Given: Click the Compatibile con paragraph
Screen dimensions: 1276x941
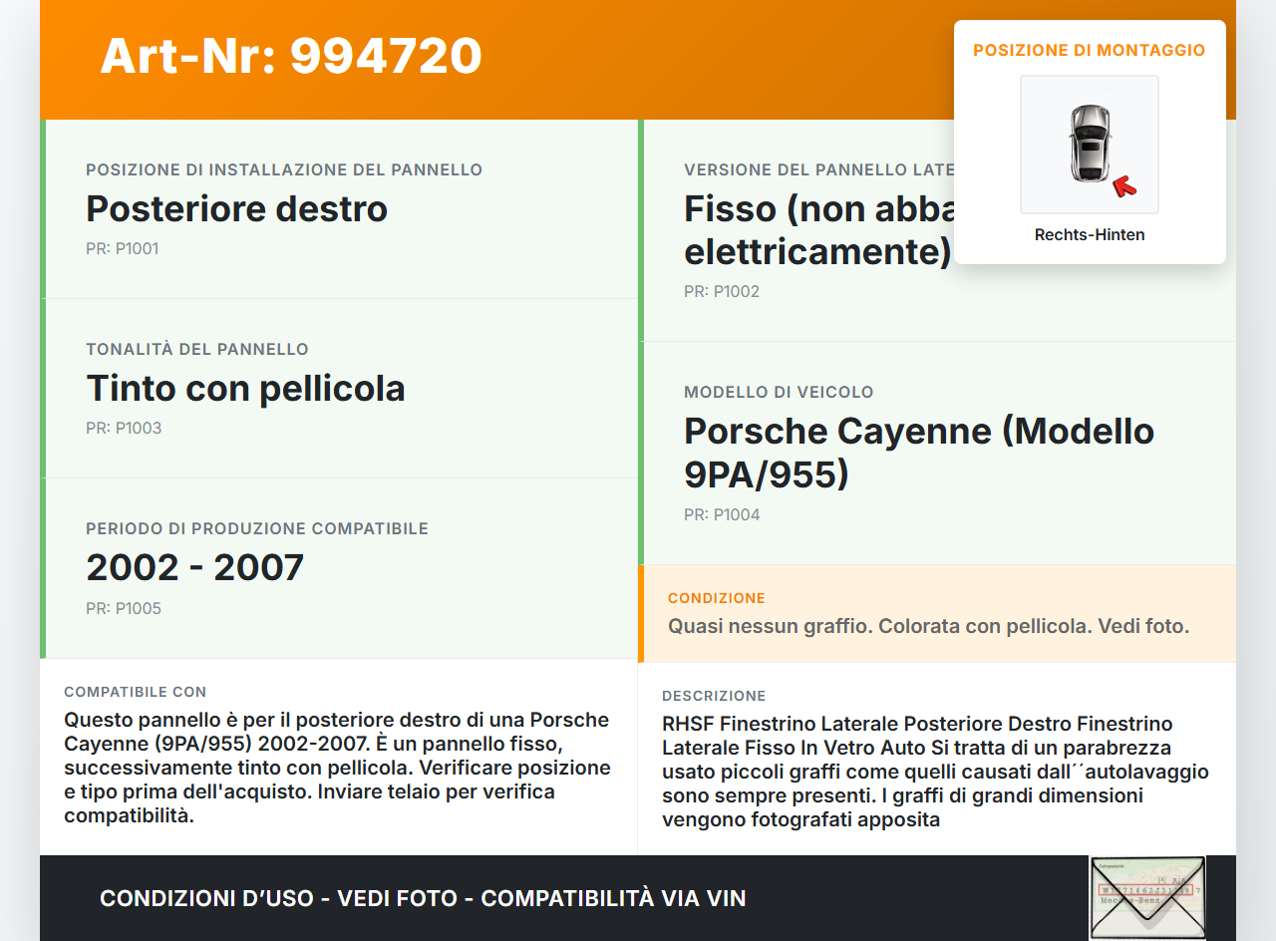Looking at the screenshot, I should point(337,768).
